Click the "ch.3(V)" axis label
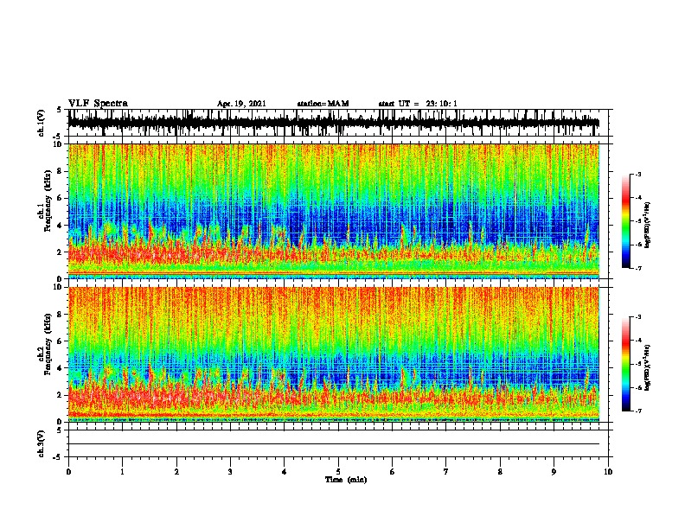Screen dimensions: 685x529 42,443
